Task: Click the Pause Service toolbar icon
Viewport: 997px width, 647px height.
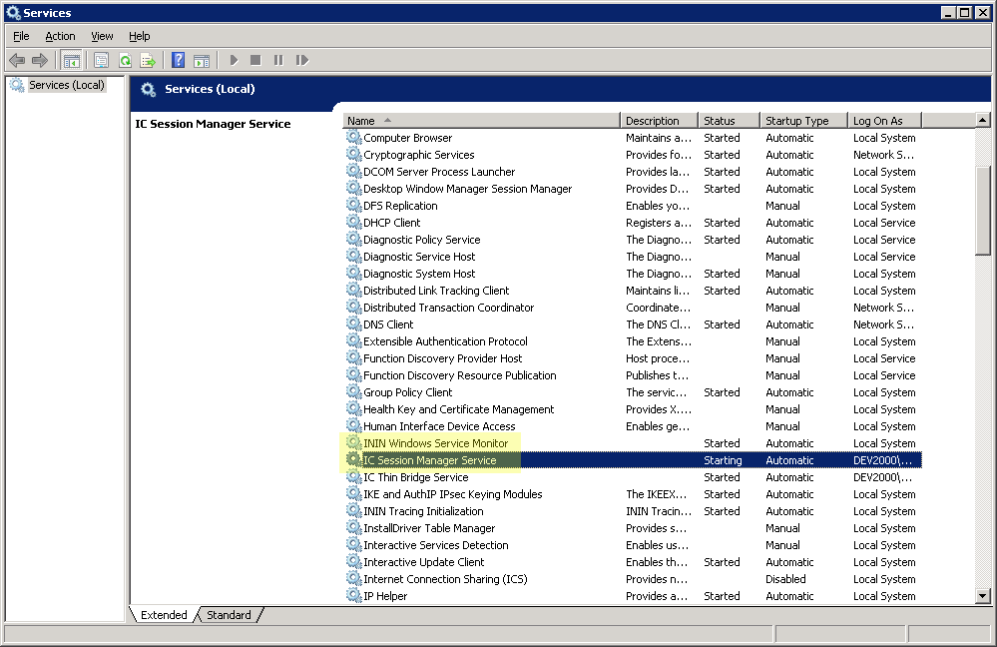Action: point(278,61)
